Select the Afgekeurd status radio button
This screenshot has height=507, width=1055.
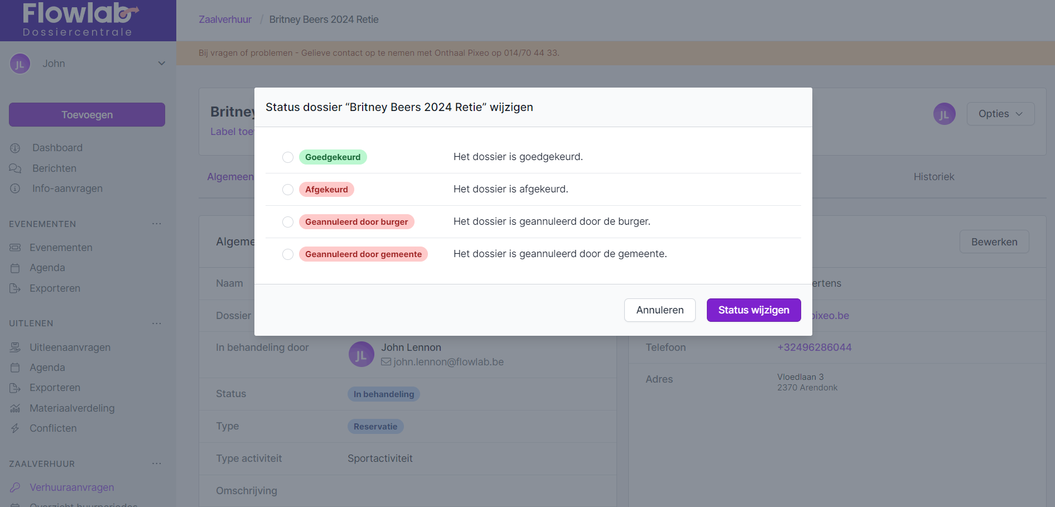pyautogui.click(x=288, y=190)
